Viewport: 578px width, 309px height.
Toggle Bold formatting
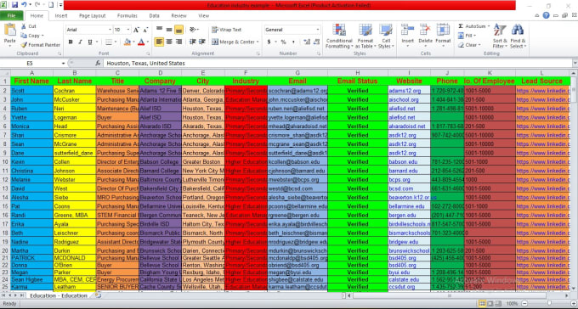click(x=71, y=42)
